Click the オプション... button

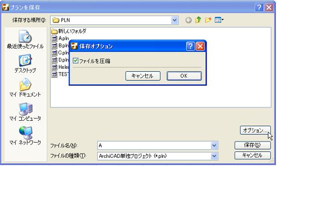(x=255, y=130)
